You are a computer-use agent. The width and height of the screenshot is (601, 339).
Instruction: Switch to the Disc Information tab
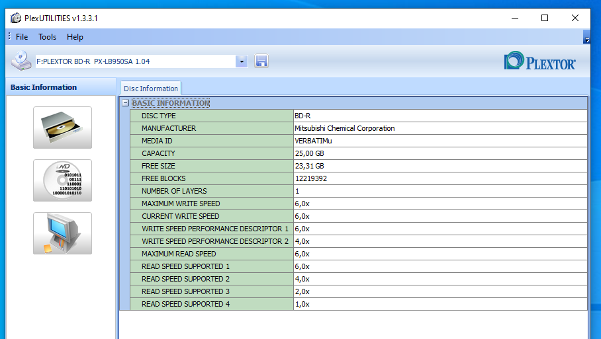pyautogui.click(x=151, y=89)
